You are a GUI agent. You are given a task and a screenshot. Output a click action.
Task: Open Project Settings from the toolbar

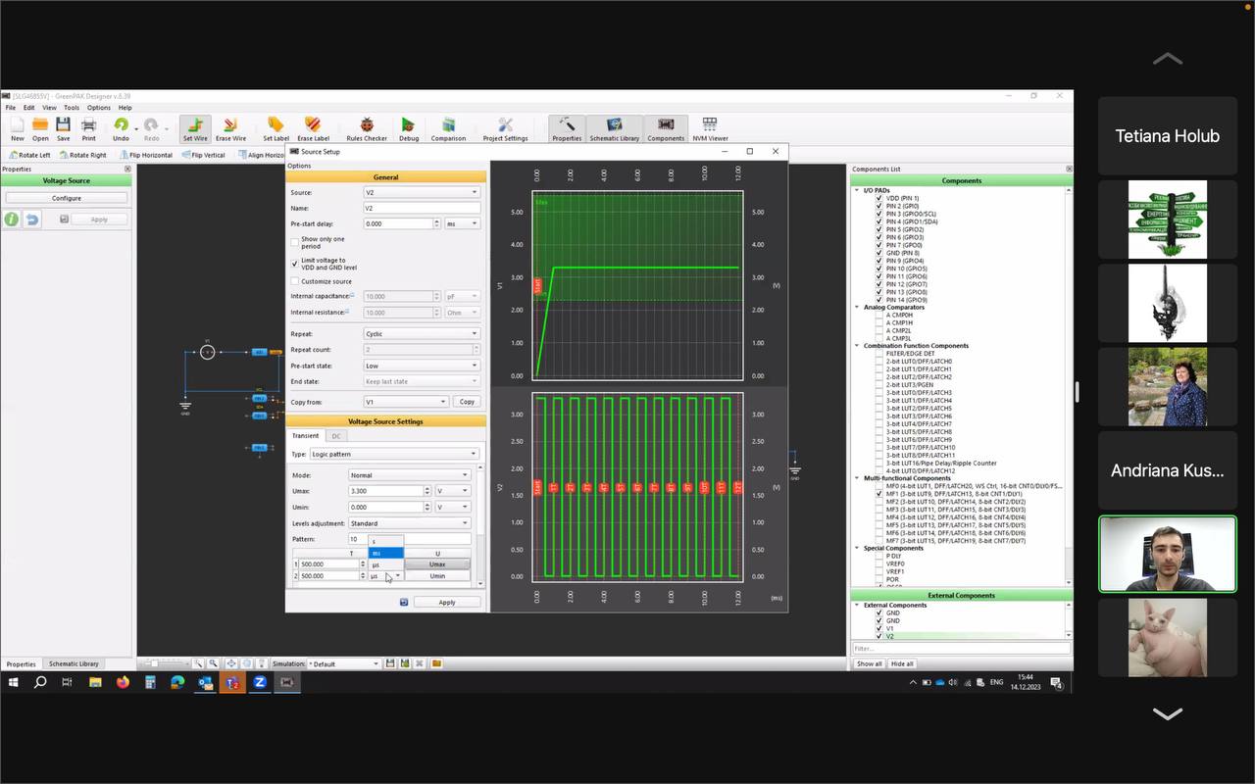(x=505, y=125)
